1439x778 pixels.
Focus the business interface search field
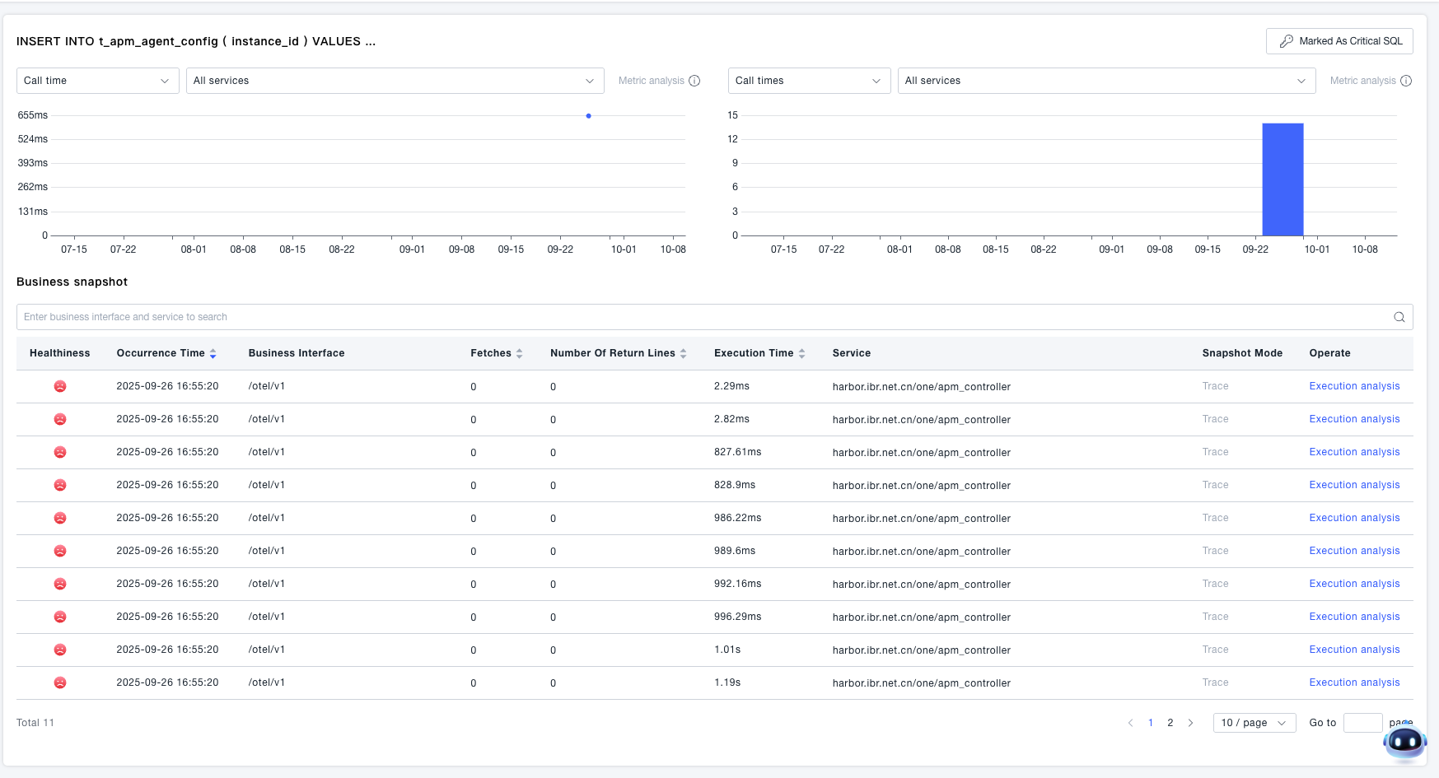700,317
